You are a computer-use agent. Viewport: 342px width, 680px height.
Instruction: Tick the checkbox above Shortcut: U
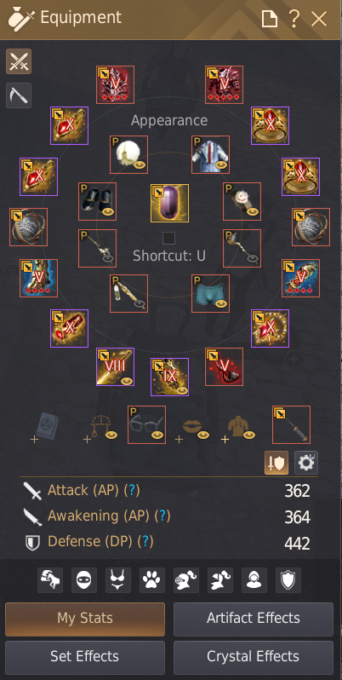pyautogui.click(x=168, y=238)
